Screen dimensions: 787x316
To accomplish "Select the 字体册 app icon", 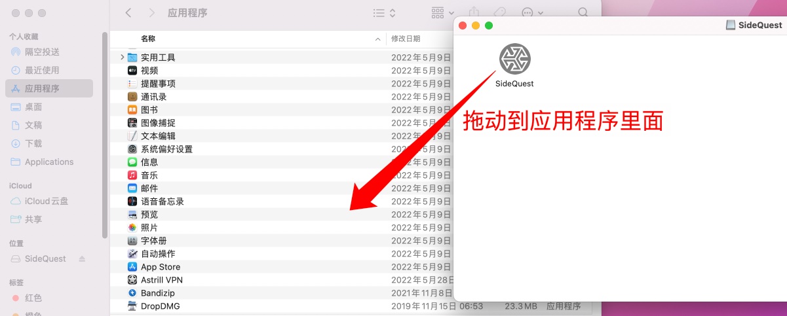I will pyautogui.click(x=132, y=241).
